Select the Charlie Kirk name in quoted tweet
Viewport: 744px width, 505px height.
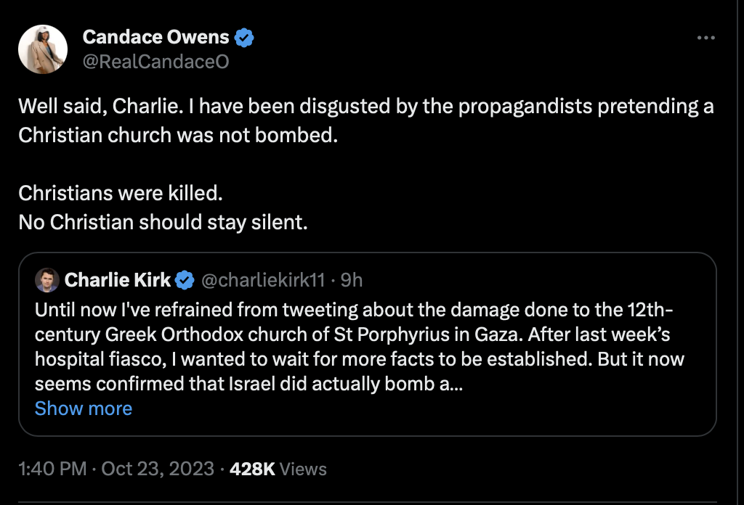point(118,279)
